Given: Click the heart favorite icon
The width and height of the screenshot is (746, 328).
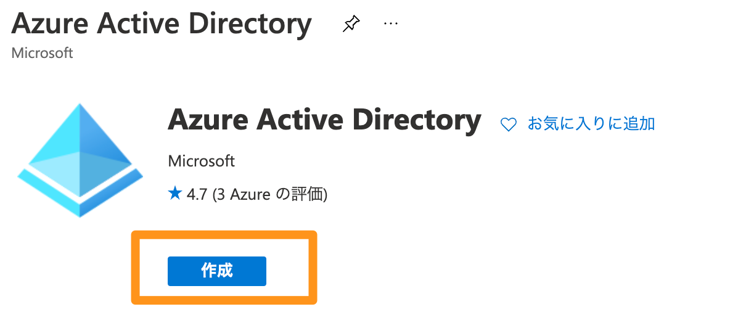Looking at the screenshot, I should click(508, 125).
